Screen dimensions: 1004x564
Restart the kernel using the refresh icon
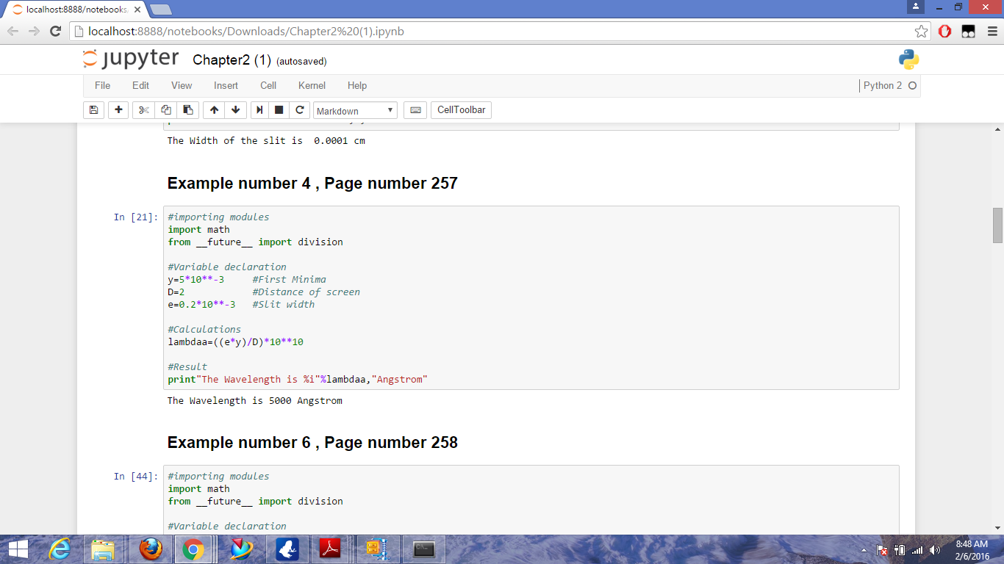[x=299, y=110]
